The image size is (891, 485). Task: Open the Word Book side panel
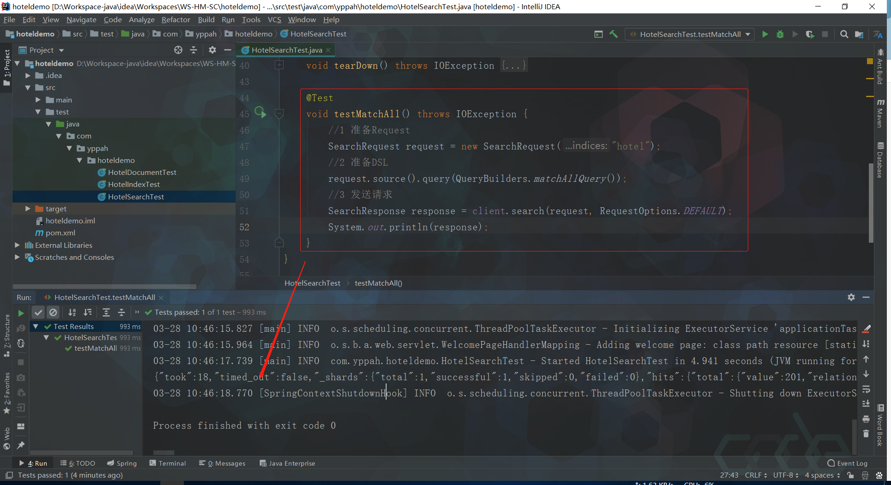[x=880, y=425]
